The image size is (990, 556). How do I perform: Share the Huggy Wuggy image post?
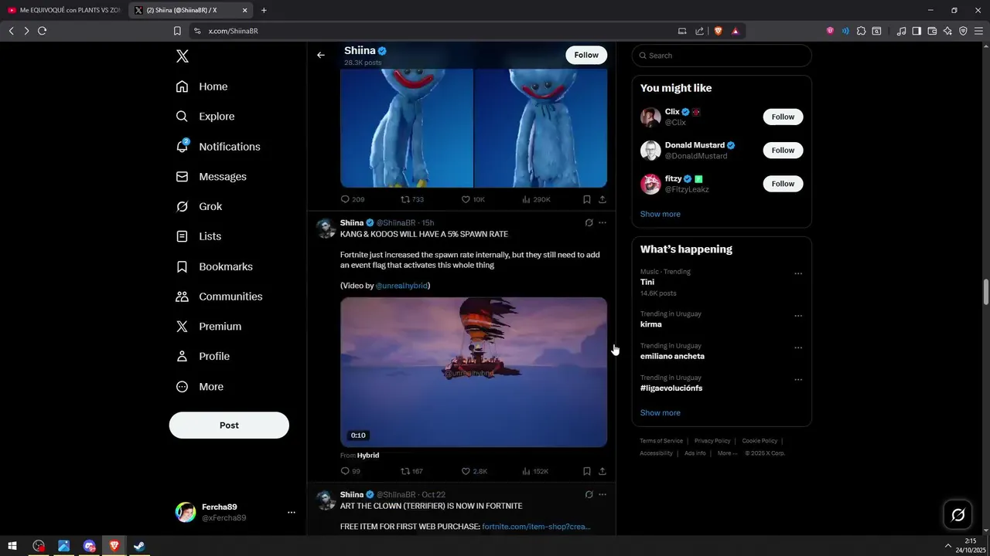pos(603,199)
